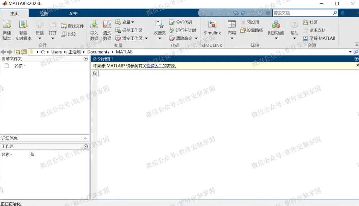Click the 清除命令 (Clear Commands) button

pyautogui.click(x=180, y=38)
